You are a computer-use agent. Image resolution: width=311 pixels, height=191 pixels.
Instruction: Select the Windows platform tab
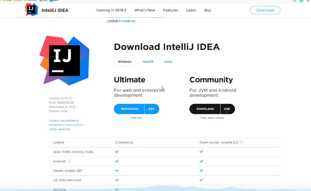click(x=125, y=62)
